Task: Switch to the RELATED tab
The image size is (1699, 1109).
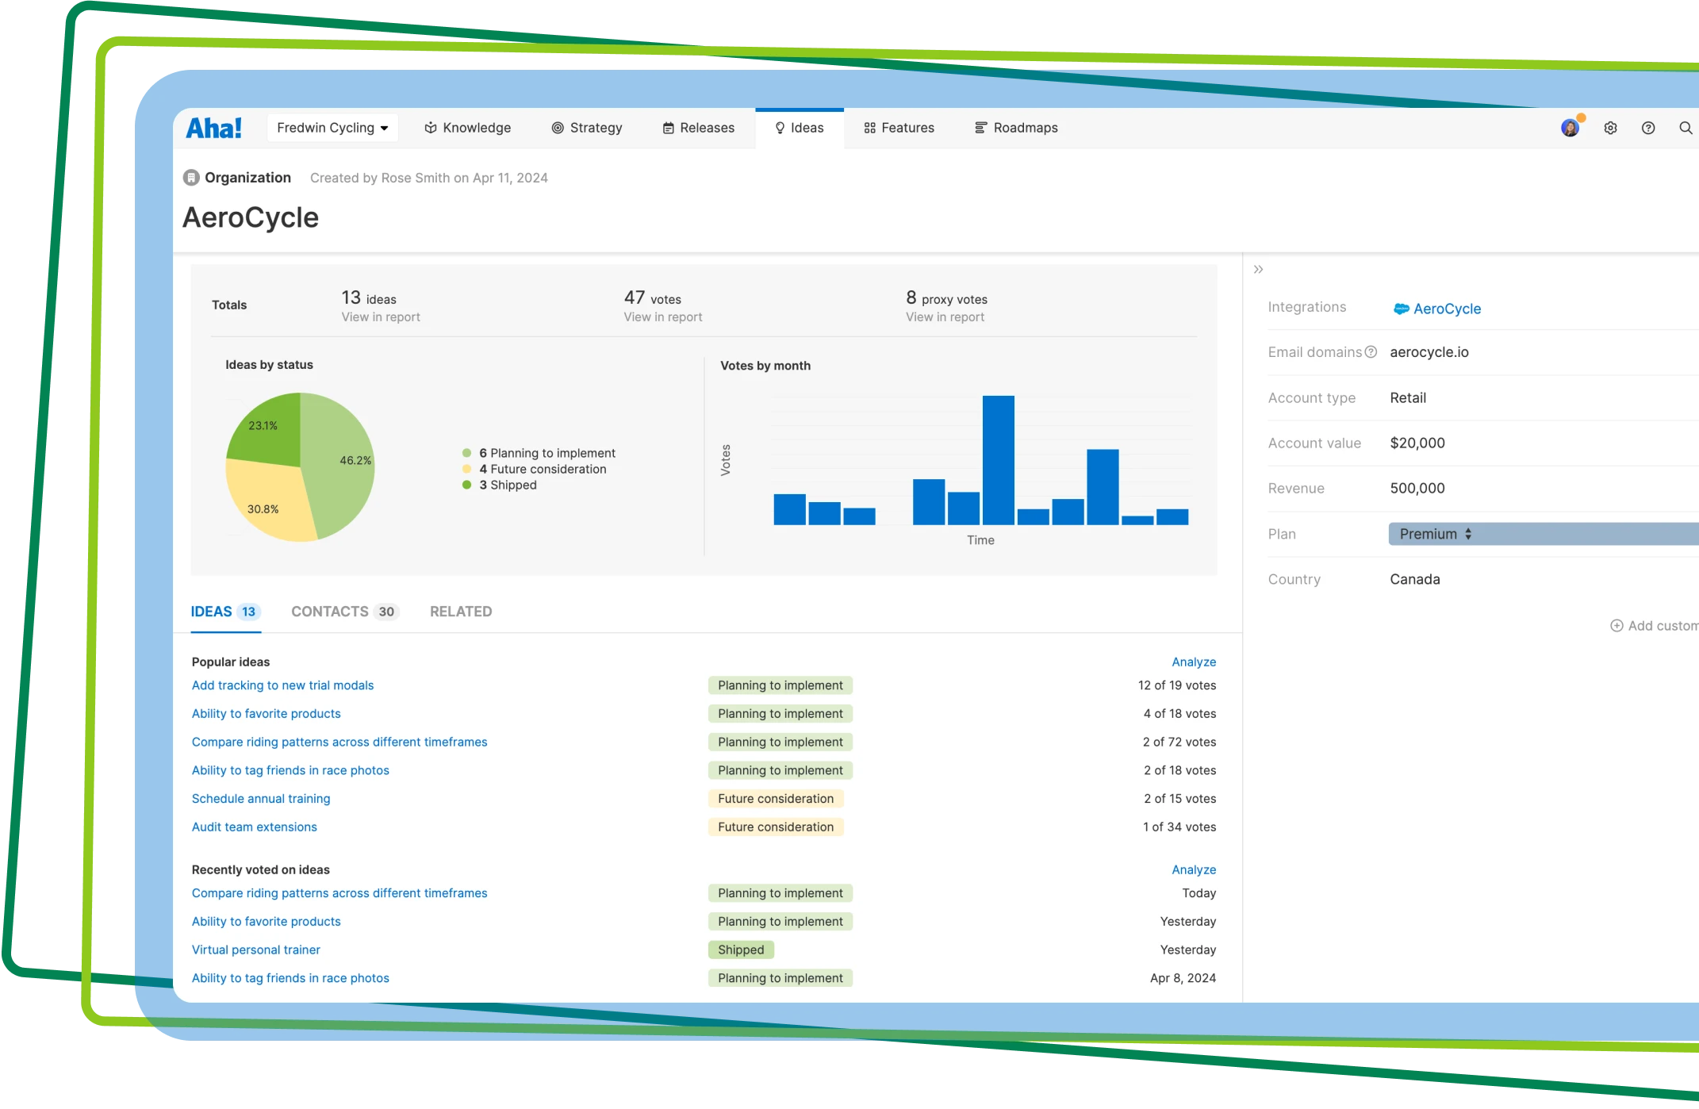Action: pyautogui.click(x=460, y=611)
